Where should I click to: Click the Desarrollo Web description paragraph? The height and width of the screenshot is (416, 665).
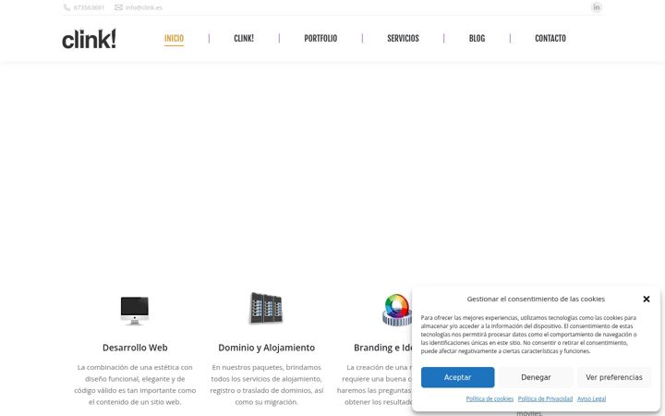coord(135,385)
